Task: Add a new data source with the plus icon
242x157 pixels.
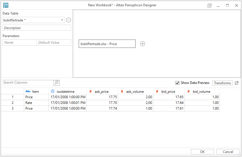Action: coord(143,44)
